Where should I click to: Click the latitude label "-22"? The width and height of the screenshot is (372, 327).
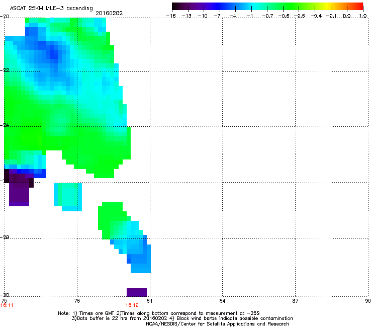click(x=5, y=70)
